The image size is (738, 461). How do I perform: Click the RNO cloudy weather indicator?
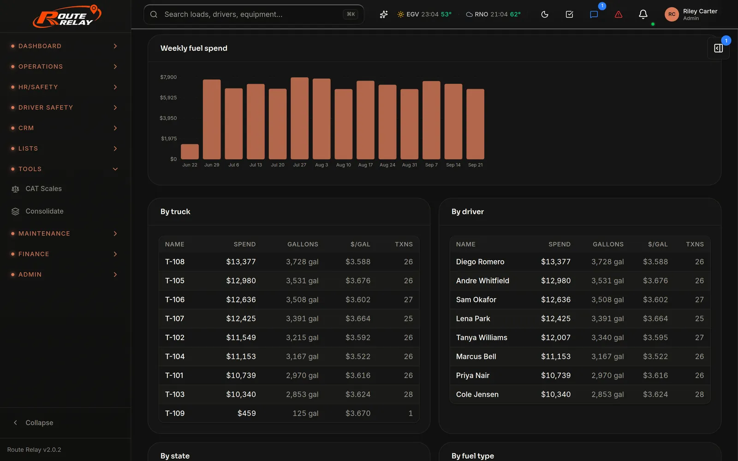click(x=493, y=14)
